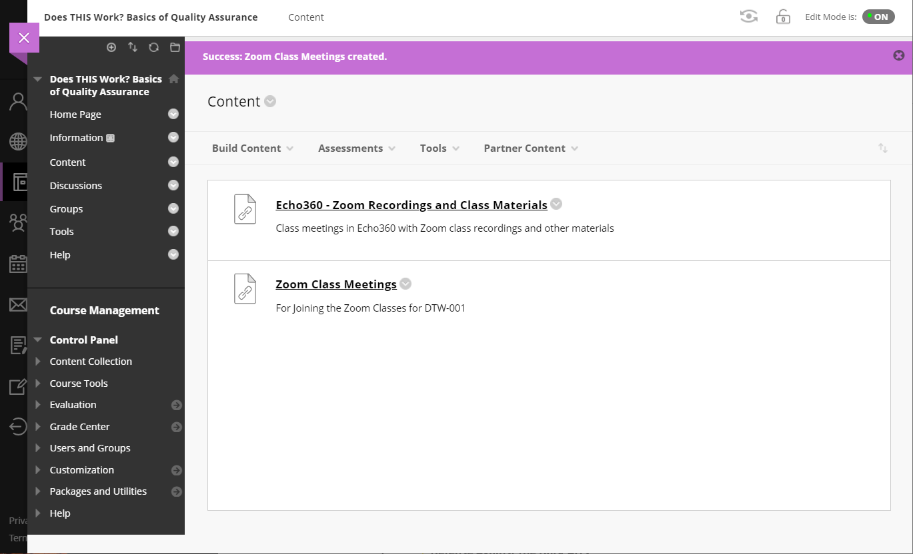The image size is (913, 554).
Task: Open the Discussions options chevron
Action: point(173,185)
